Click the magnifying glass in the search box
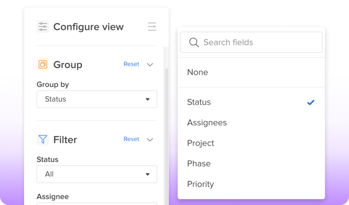 pos(194,42)
